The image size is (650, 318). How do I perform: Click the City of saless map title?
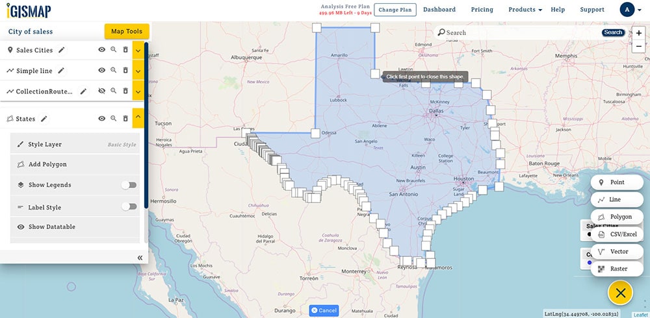pos(31,31)
